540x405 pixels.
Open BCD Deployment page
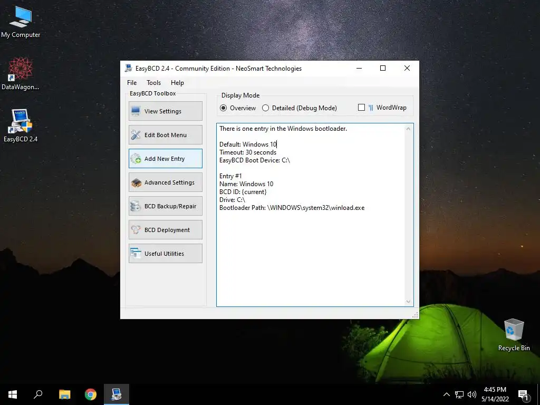[x=165, y=230]
